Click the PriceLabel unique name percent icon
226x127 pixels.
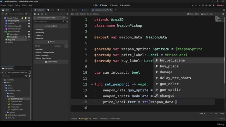26,37
